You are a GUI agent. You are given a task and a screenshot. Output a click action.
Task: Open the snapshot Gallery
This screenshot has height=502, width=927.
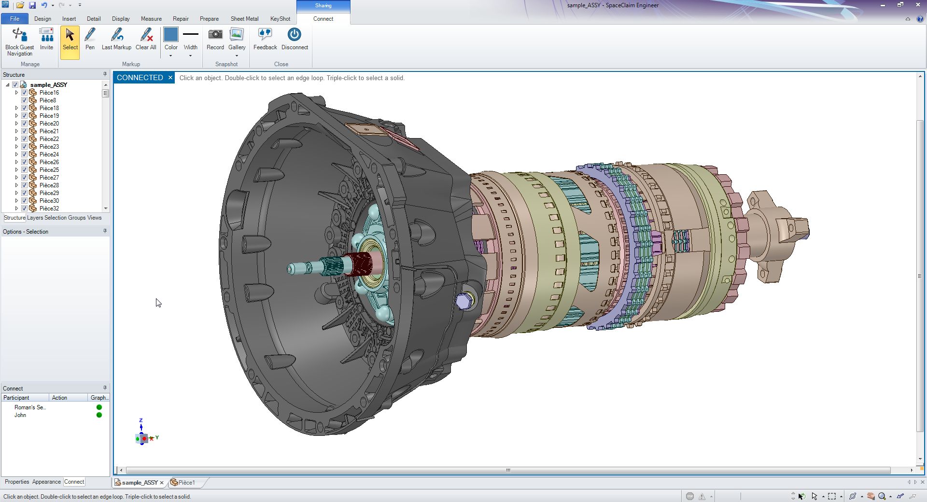(237, 39)
